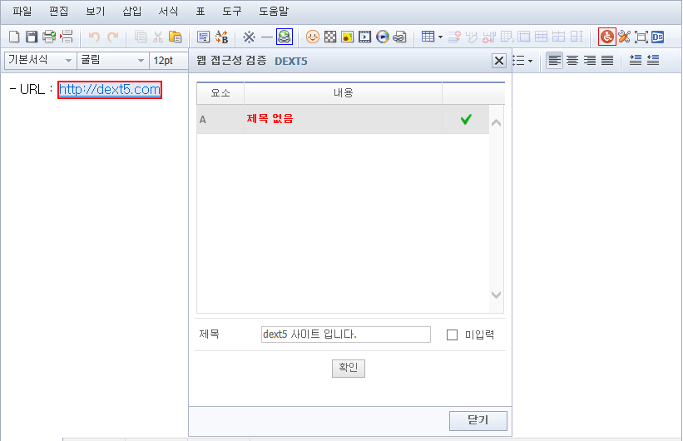Align text left
Screen dimensions: 683x441
tap(555, 61)
